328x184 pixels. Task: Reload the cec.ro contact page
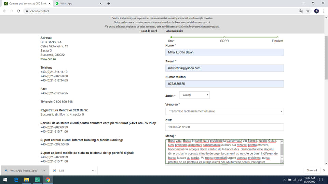pos(18,11)
